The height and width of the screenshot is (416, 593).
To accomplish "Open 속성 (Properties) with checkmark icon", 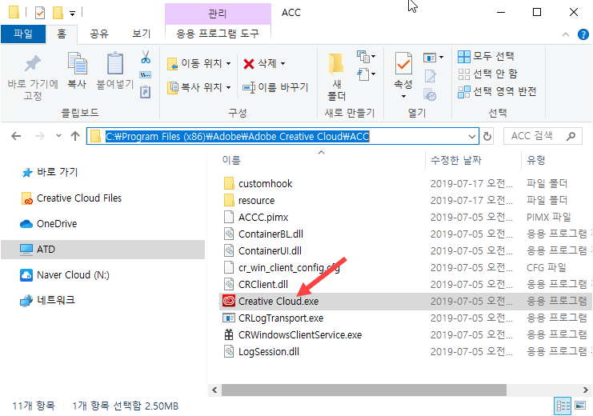I will [403, 75].
